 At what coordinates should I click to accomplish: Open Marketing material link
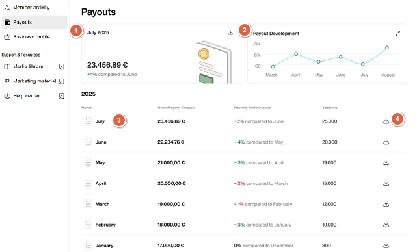(34, 81)
